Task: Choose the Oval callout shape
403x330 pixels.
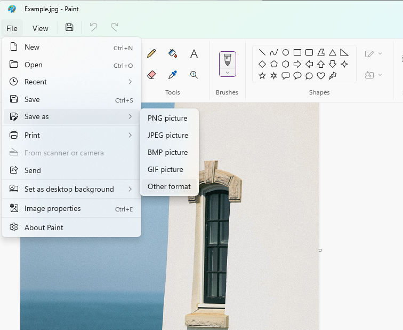Action: click(297, 76)
